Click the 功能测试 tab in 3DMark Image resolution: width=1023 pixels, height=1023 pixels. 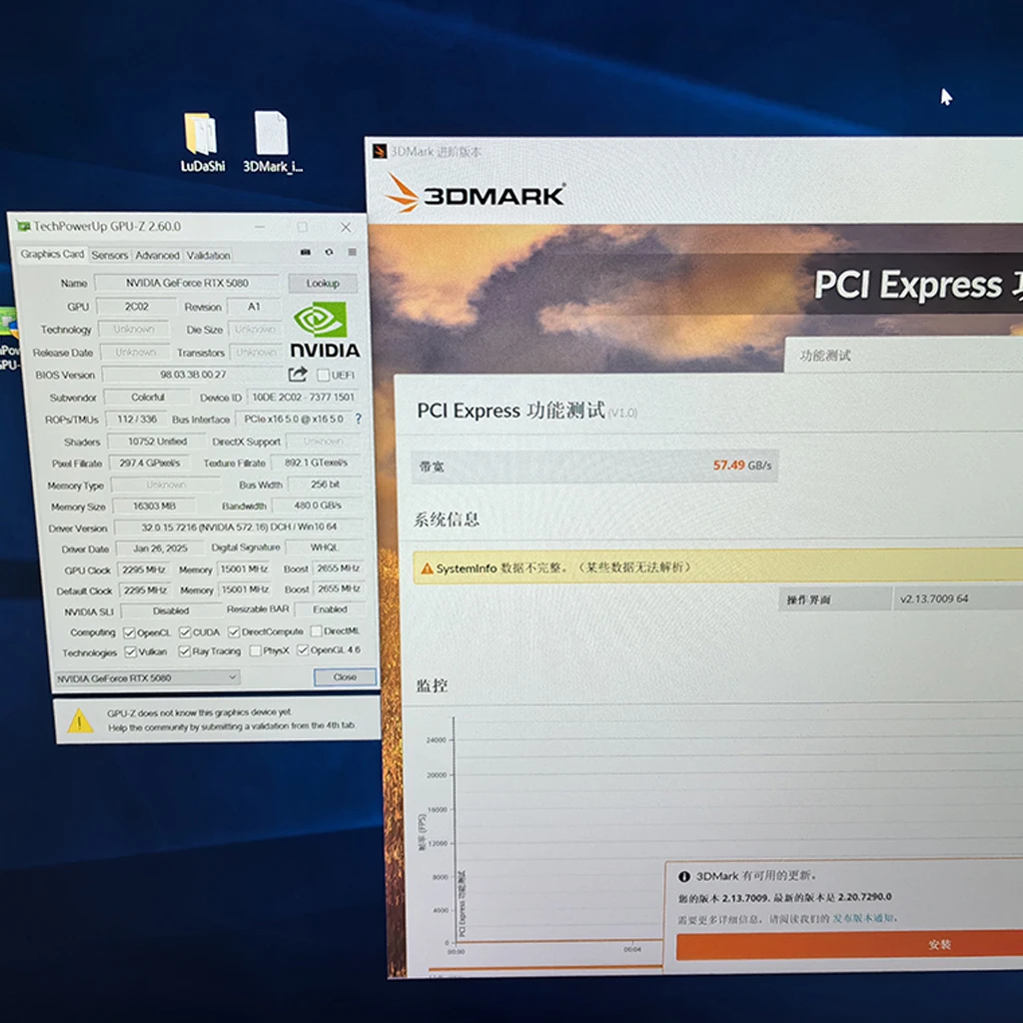click(825, 356)
